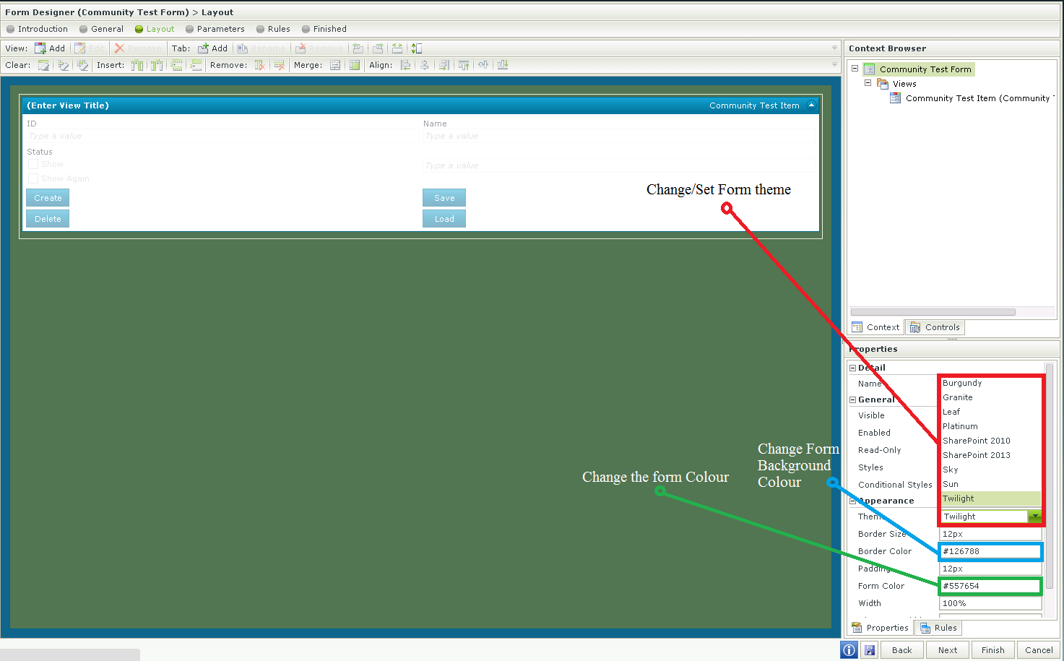
Task: Click the Form Color value field
Action: pyautogui.click(x=990, y=586)
